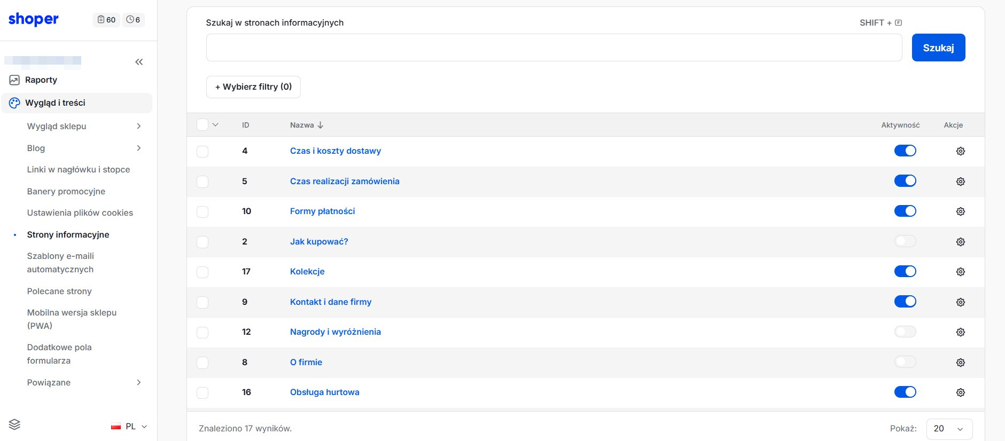Open Linki w nagłówku i stopce
The image size is (1005, 441).
click(79, 169)
